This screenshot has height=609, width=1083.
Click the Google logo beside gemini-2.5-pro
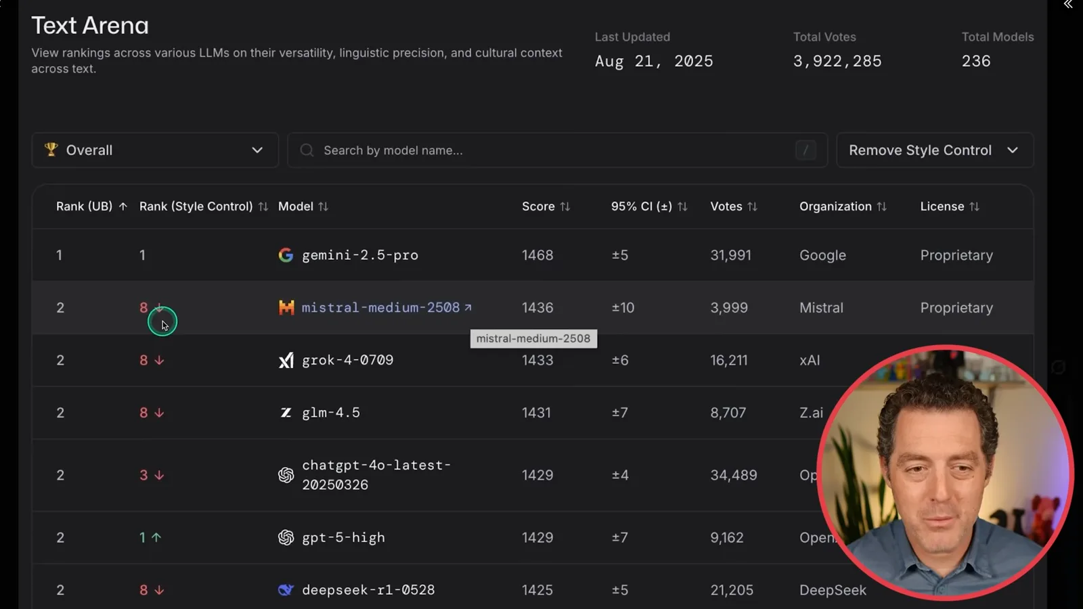286,255
